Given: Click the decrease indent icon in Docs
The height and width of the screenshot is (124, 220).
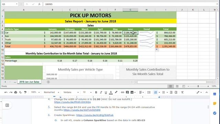Looking at the screenshot, I should [171, 92].
